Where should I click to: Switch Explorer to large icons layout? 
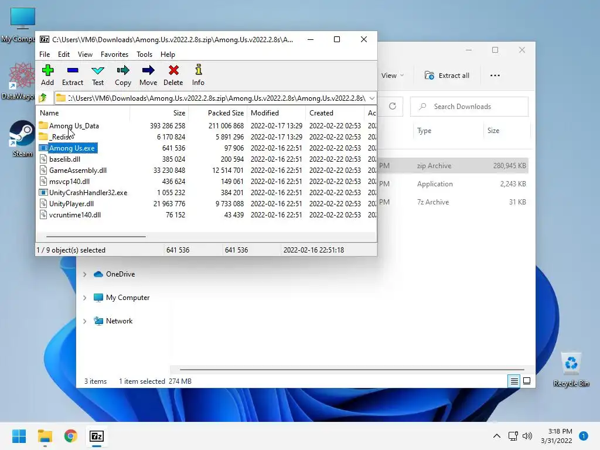tap(527, 381)
